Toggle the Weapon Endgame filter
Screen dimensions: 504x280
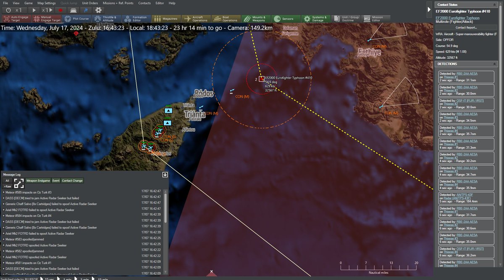coord(38,181)
